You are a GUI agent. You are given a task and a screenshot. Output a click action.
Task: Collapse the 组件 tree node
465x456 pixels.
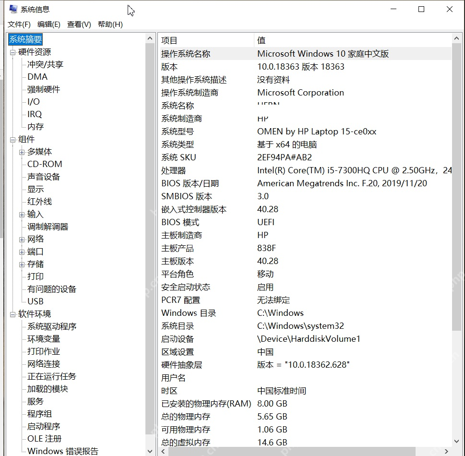point(13,140)
